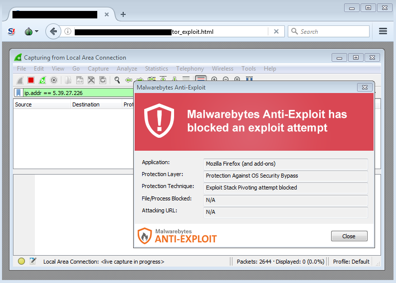This screenshot has width=396, height=283.
Task: Open the Capture menu
Action: [98, 69]
